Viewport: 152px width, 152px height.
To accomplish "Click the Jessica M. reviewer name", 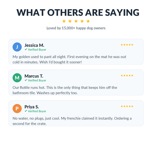I will point(34,45).
